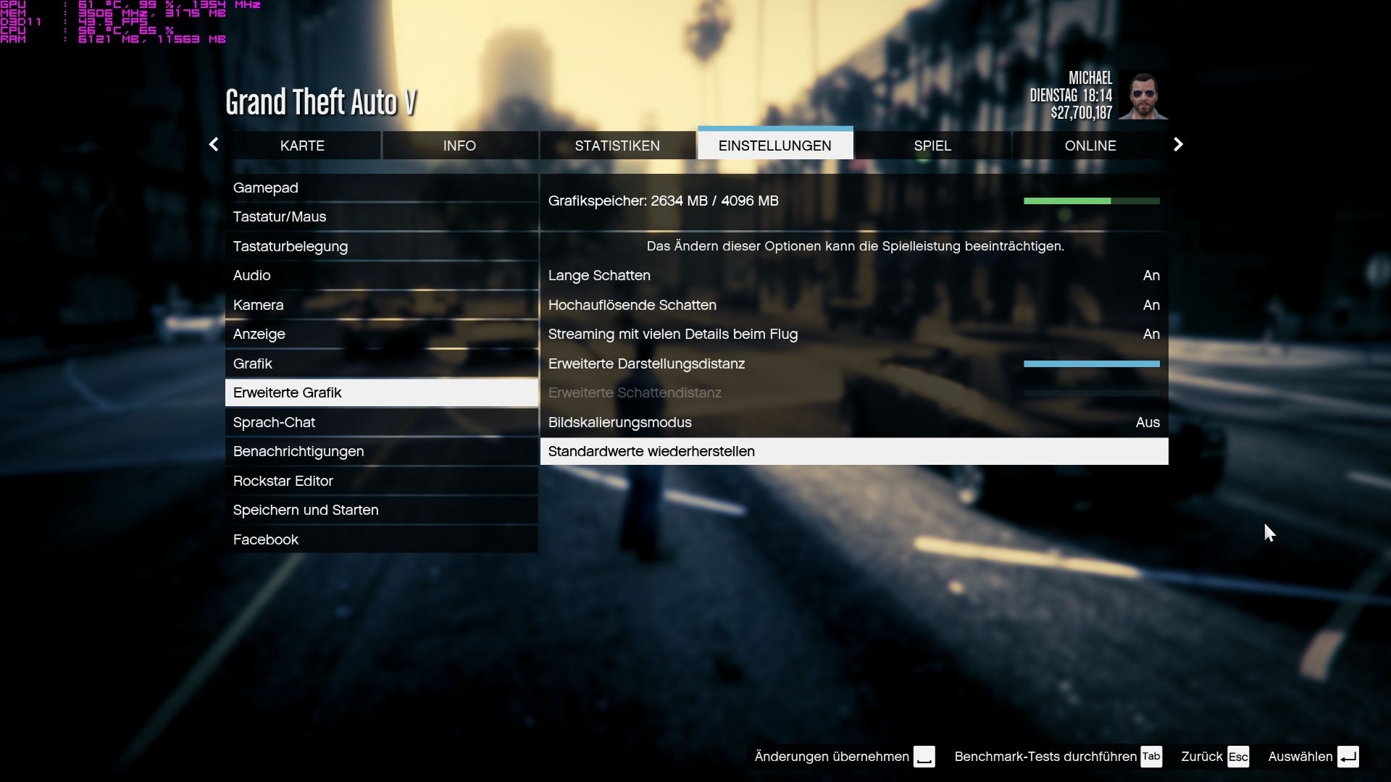Click Michael's character portrait
The height and width of the screenshot is (782, 1391).
pos(1143,95)
